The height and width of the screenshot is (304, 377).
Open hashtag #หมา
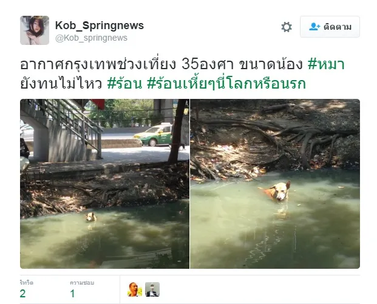pyautogui.click(x=326, y=64)
